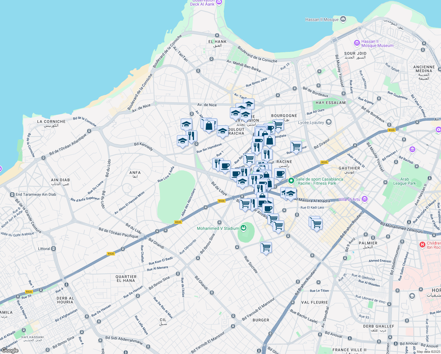Click the AIN DIAB neighborhood label
The height and width of the screenshot is (354, 441).
click(60, 182)
